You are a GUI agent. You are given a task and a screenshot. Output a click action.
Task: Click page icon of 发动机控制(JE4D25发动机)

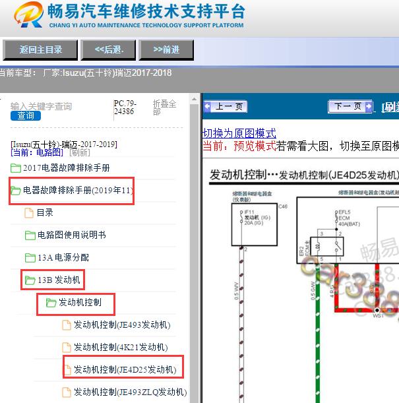[x=67, y=370]
